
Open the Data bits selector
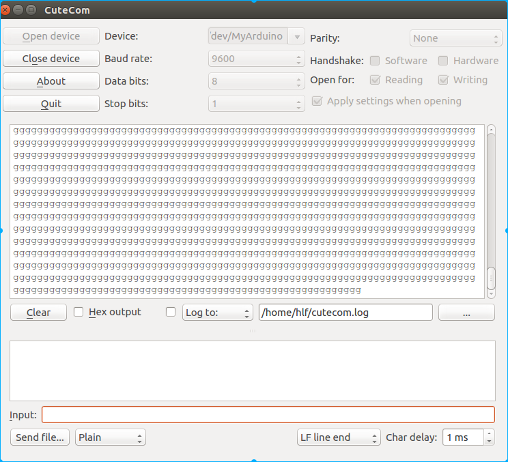(x=257, y=81)
